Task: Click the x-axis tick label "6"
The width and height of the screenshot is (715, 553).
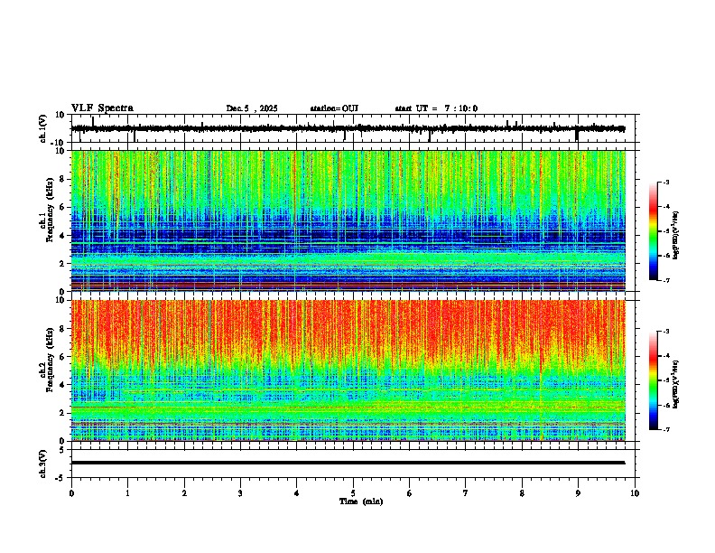Action: point(409,493)
